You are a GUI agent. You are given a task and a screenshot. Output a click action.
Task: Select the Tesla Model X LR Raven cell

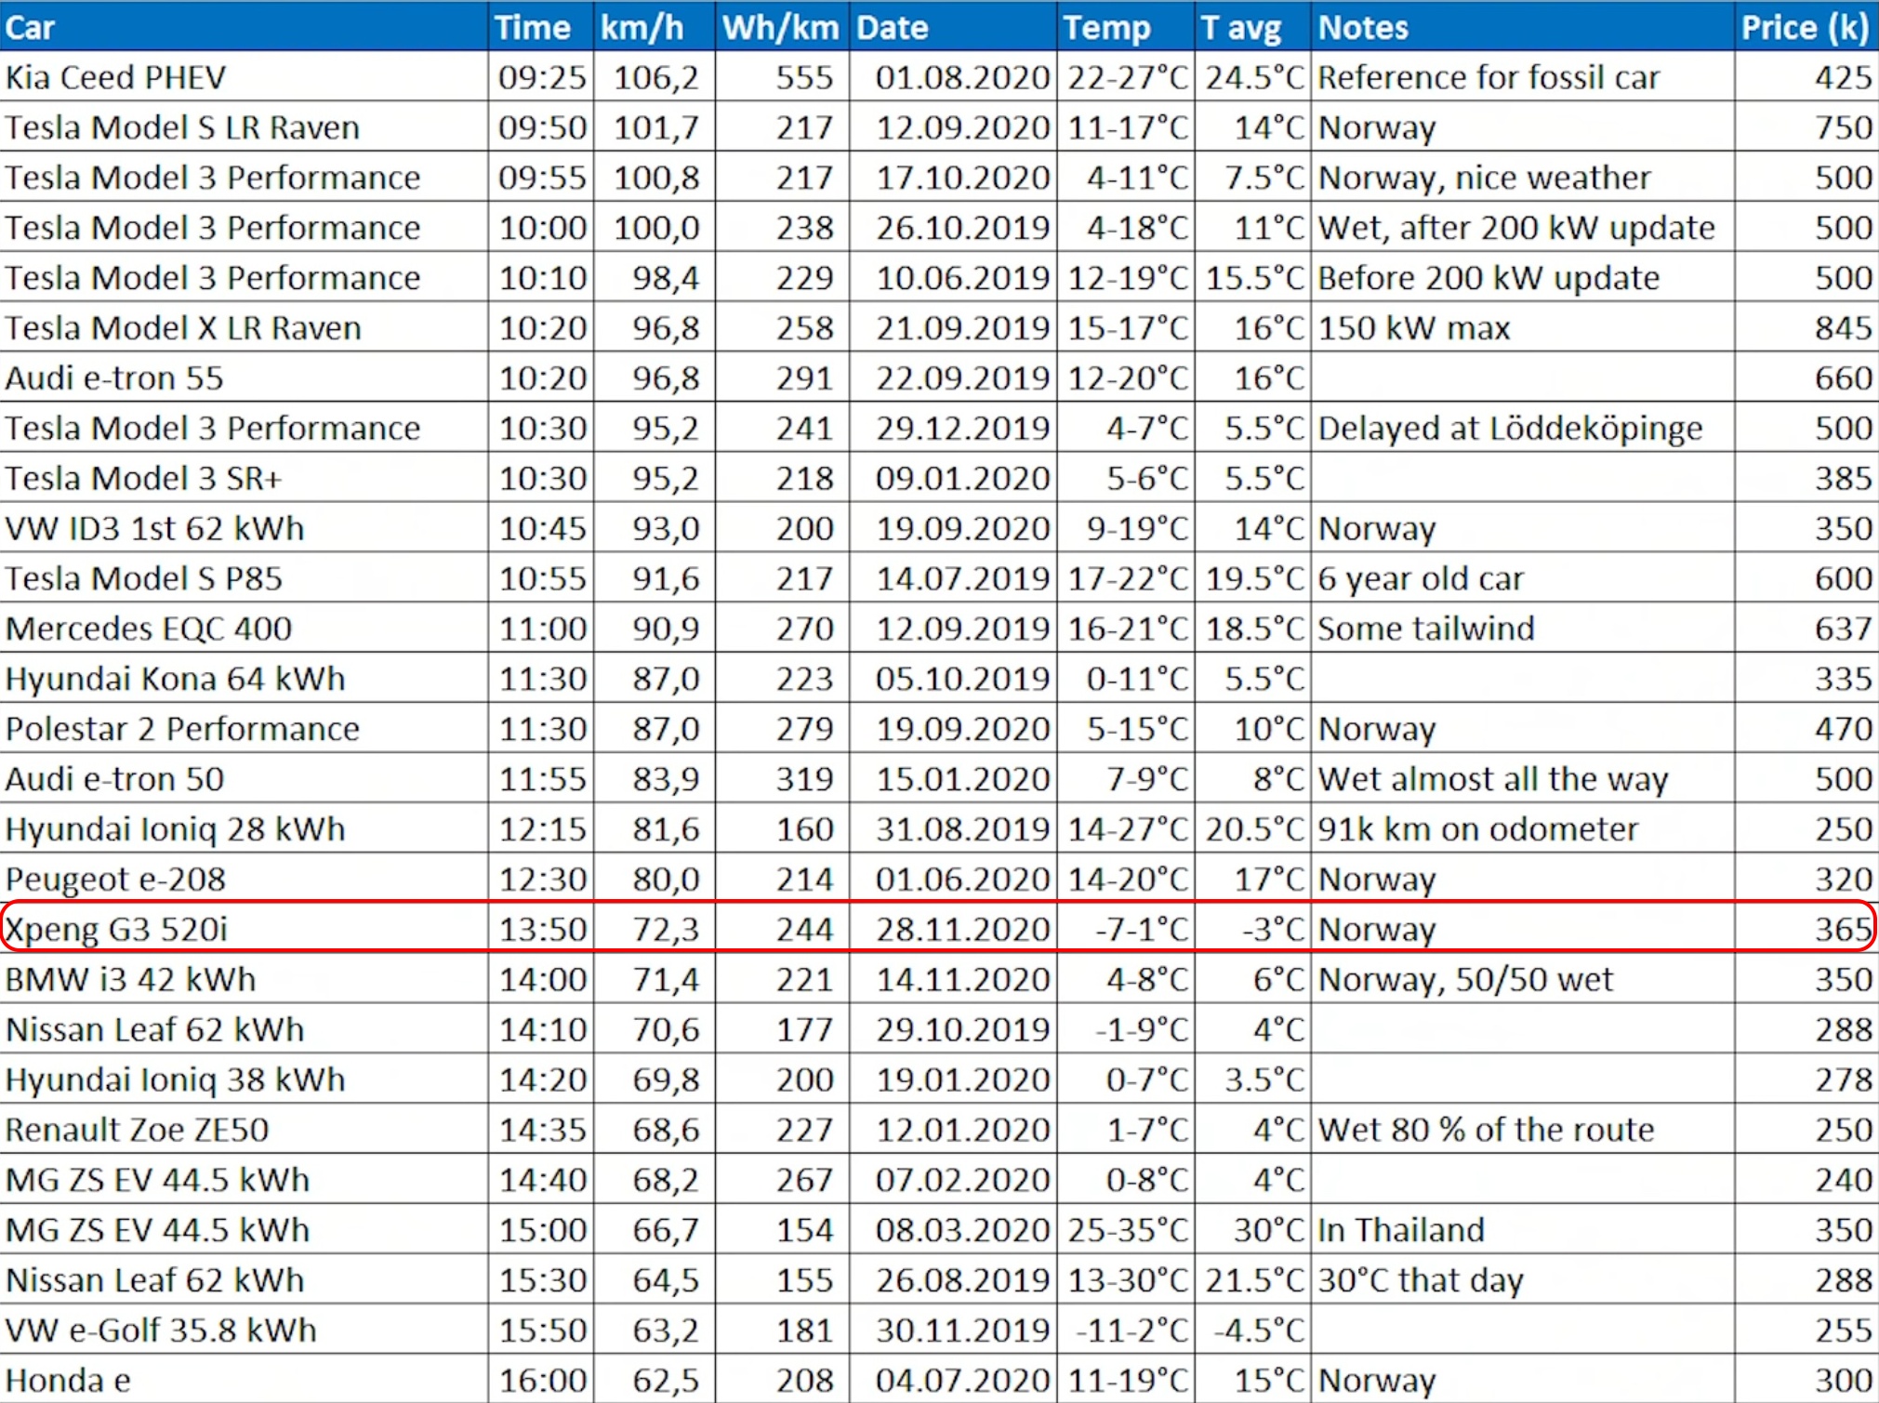pyautogui.click(x=244, y=327)
